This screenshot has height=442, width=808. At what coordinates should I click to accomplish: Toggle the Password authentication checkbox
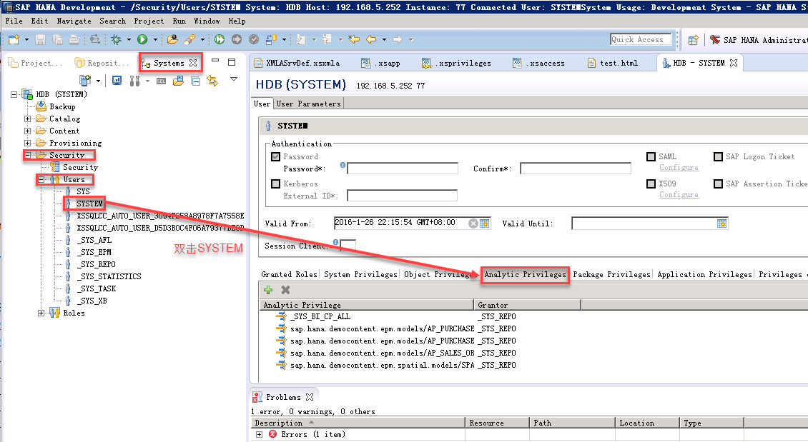(x=276, y=156)
